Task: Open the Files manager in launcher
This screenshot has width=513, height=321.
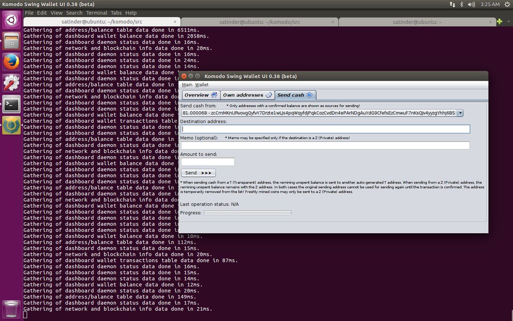Action: [12, 41]
